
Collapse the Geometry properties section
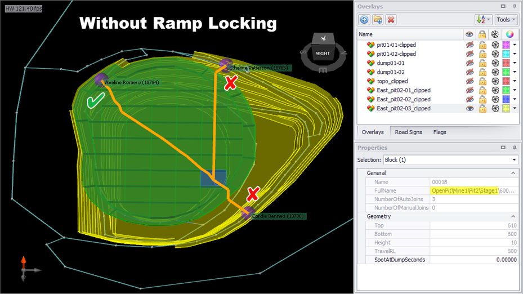(513, 216)
